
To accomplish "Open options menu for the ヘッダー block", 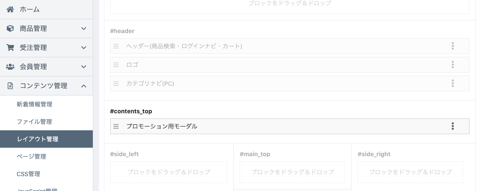I will tap(453, 46).
